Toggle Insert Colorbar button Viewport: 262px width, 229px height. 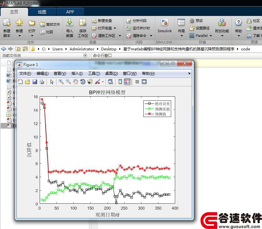pos(120,82)
